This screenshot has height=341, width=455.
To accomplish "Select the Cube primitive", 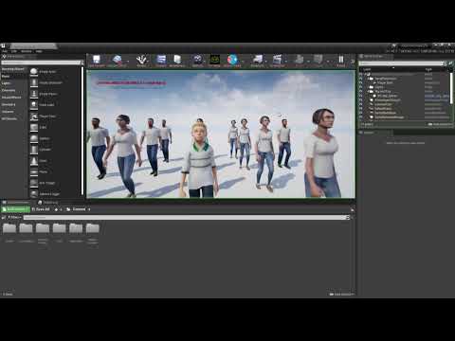I will (x=55, y=127).
